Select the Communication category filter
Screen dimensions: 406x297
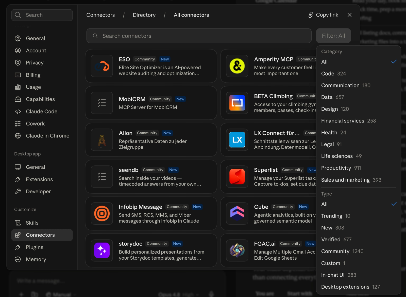pyautogui.click(x=359, y=85)
